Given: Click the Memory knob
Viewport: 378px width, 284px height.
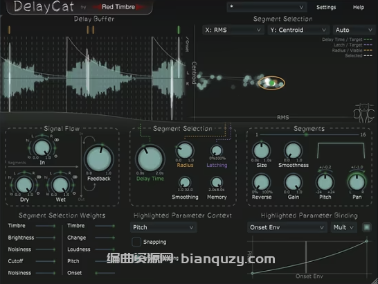Looking at the screenshot, I should [x=217, y=182].
